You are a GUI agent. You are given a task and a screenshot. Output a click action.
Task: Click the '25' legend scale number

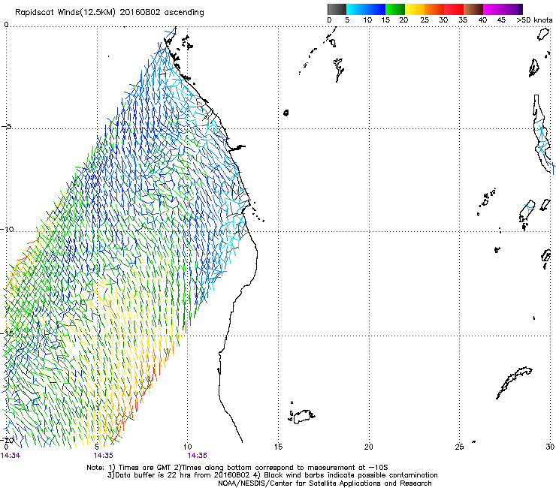click(x=425, y=20)
